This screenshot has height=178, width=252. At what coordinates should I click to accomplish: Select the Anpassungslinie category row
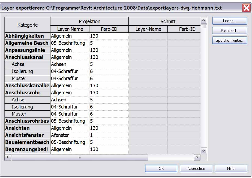[x=28, y=50]
